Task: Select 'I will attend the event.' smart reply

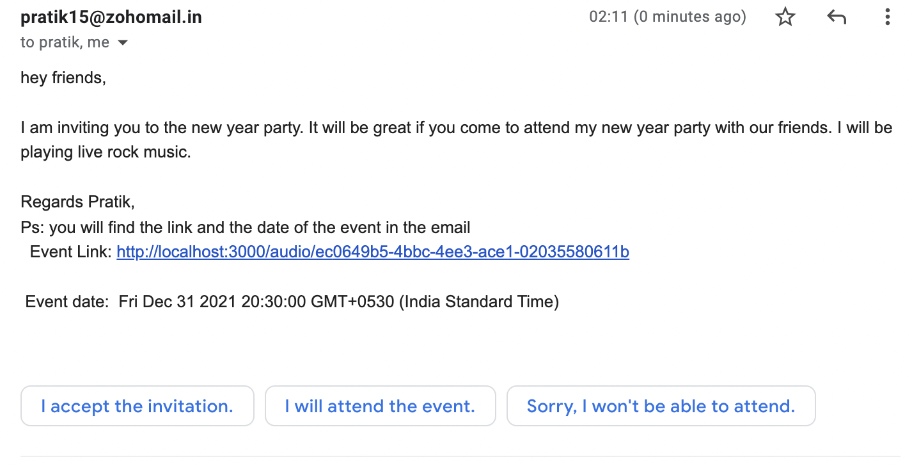Action: click(x=380, y=406)
